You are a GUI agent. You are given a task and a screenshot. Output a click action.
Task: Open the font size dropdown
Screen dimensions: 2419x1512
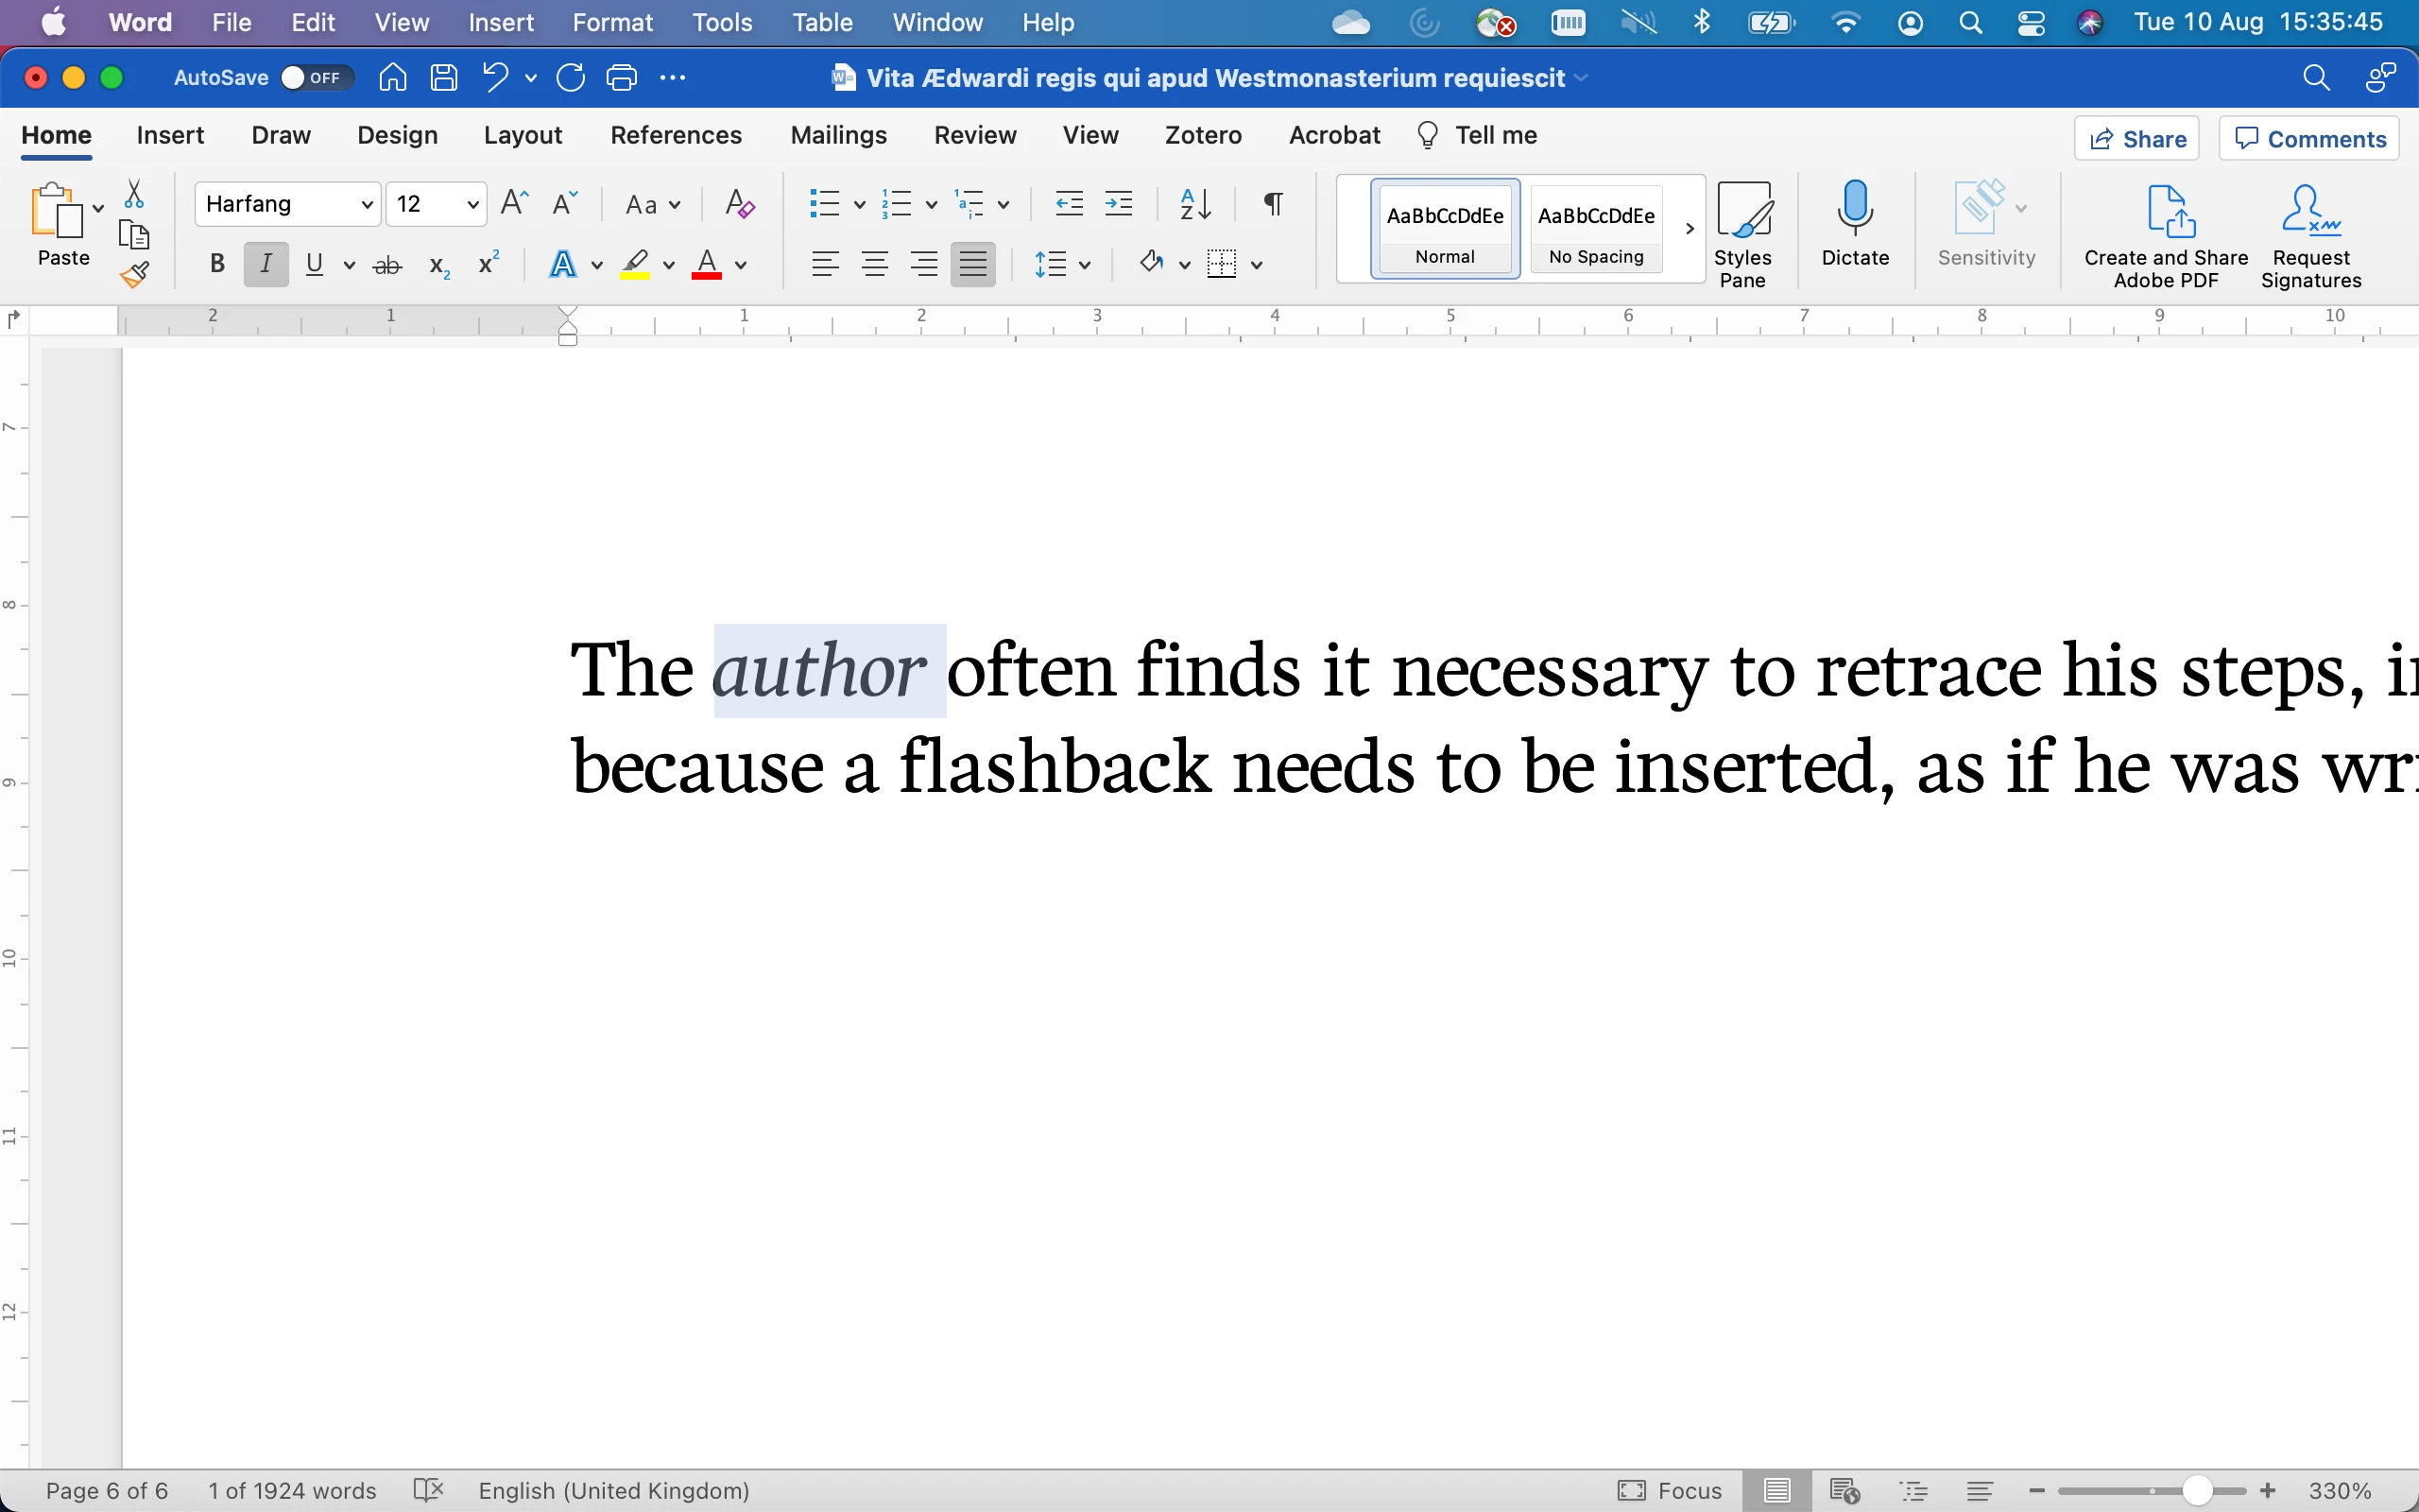tap(472, 205)
